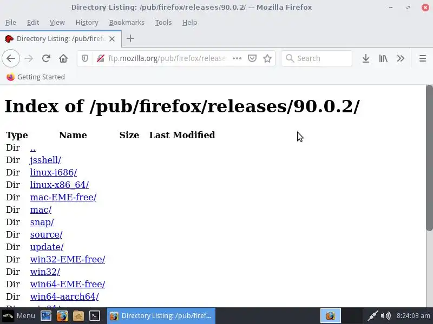This screenshot has width=433, height=324.
Task: Open the win32/ directory
Action: tap(45, 272)
